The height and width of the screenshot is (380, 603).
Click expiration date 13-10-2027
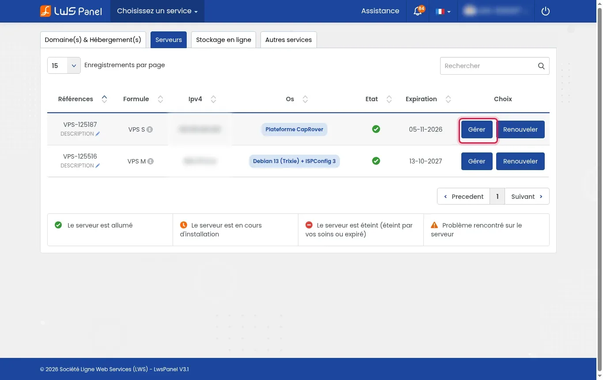426,161
